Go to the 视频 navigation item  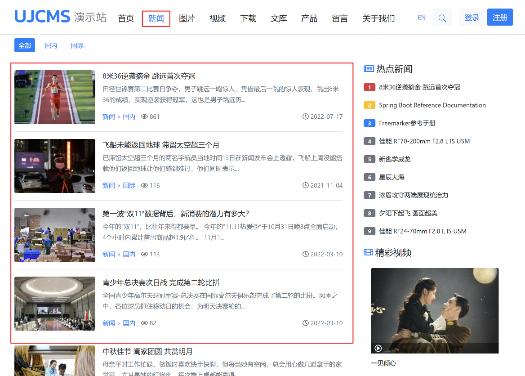click(x=218, y=18)
